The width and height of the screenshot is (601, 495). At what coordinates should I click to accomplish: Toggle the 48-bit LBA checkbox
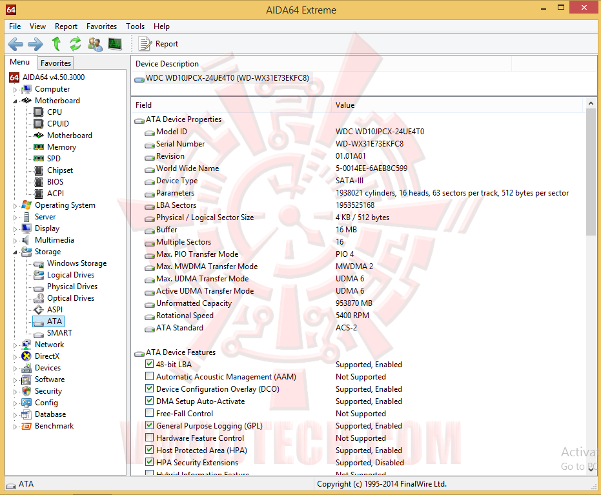(x=150, y=364)
